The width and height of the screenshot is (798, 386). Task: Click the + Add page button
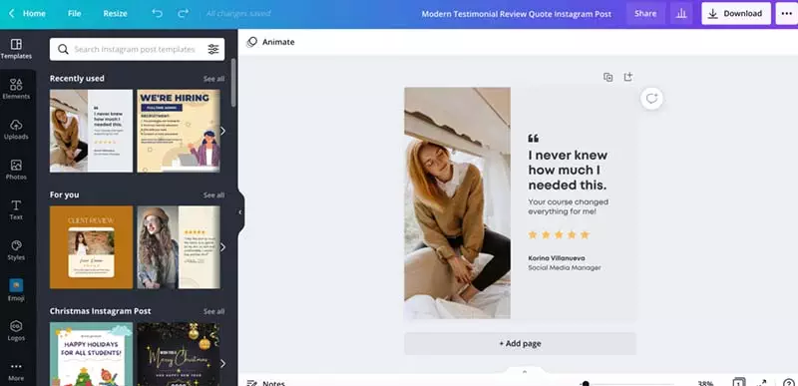(520, 344)
